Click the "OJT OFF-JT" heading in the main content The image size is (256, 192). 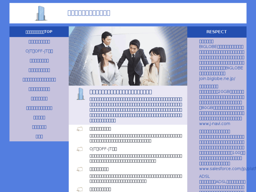click(x=103, y=149)
